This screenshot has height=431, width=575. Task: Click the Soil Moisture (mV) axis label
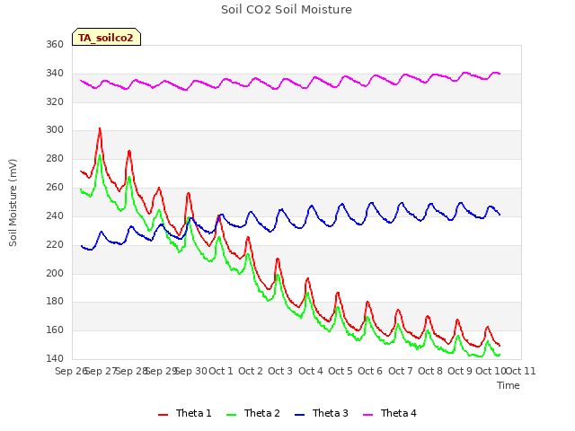(13, 203)
